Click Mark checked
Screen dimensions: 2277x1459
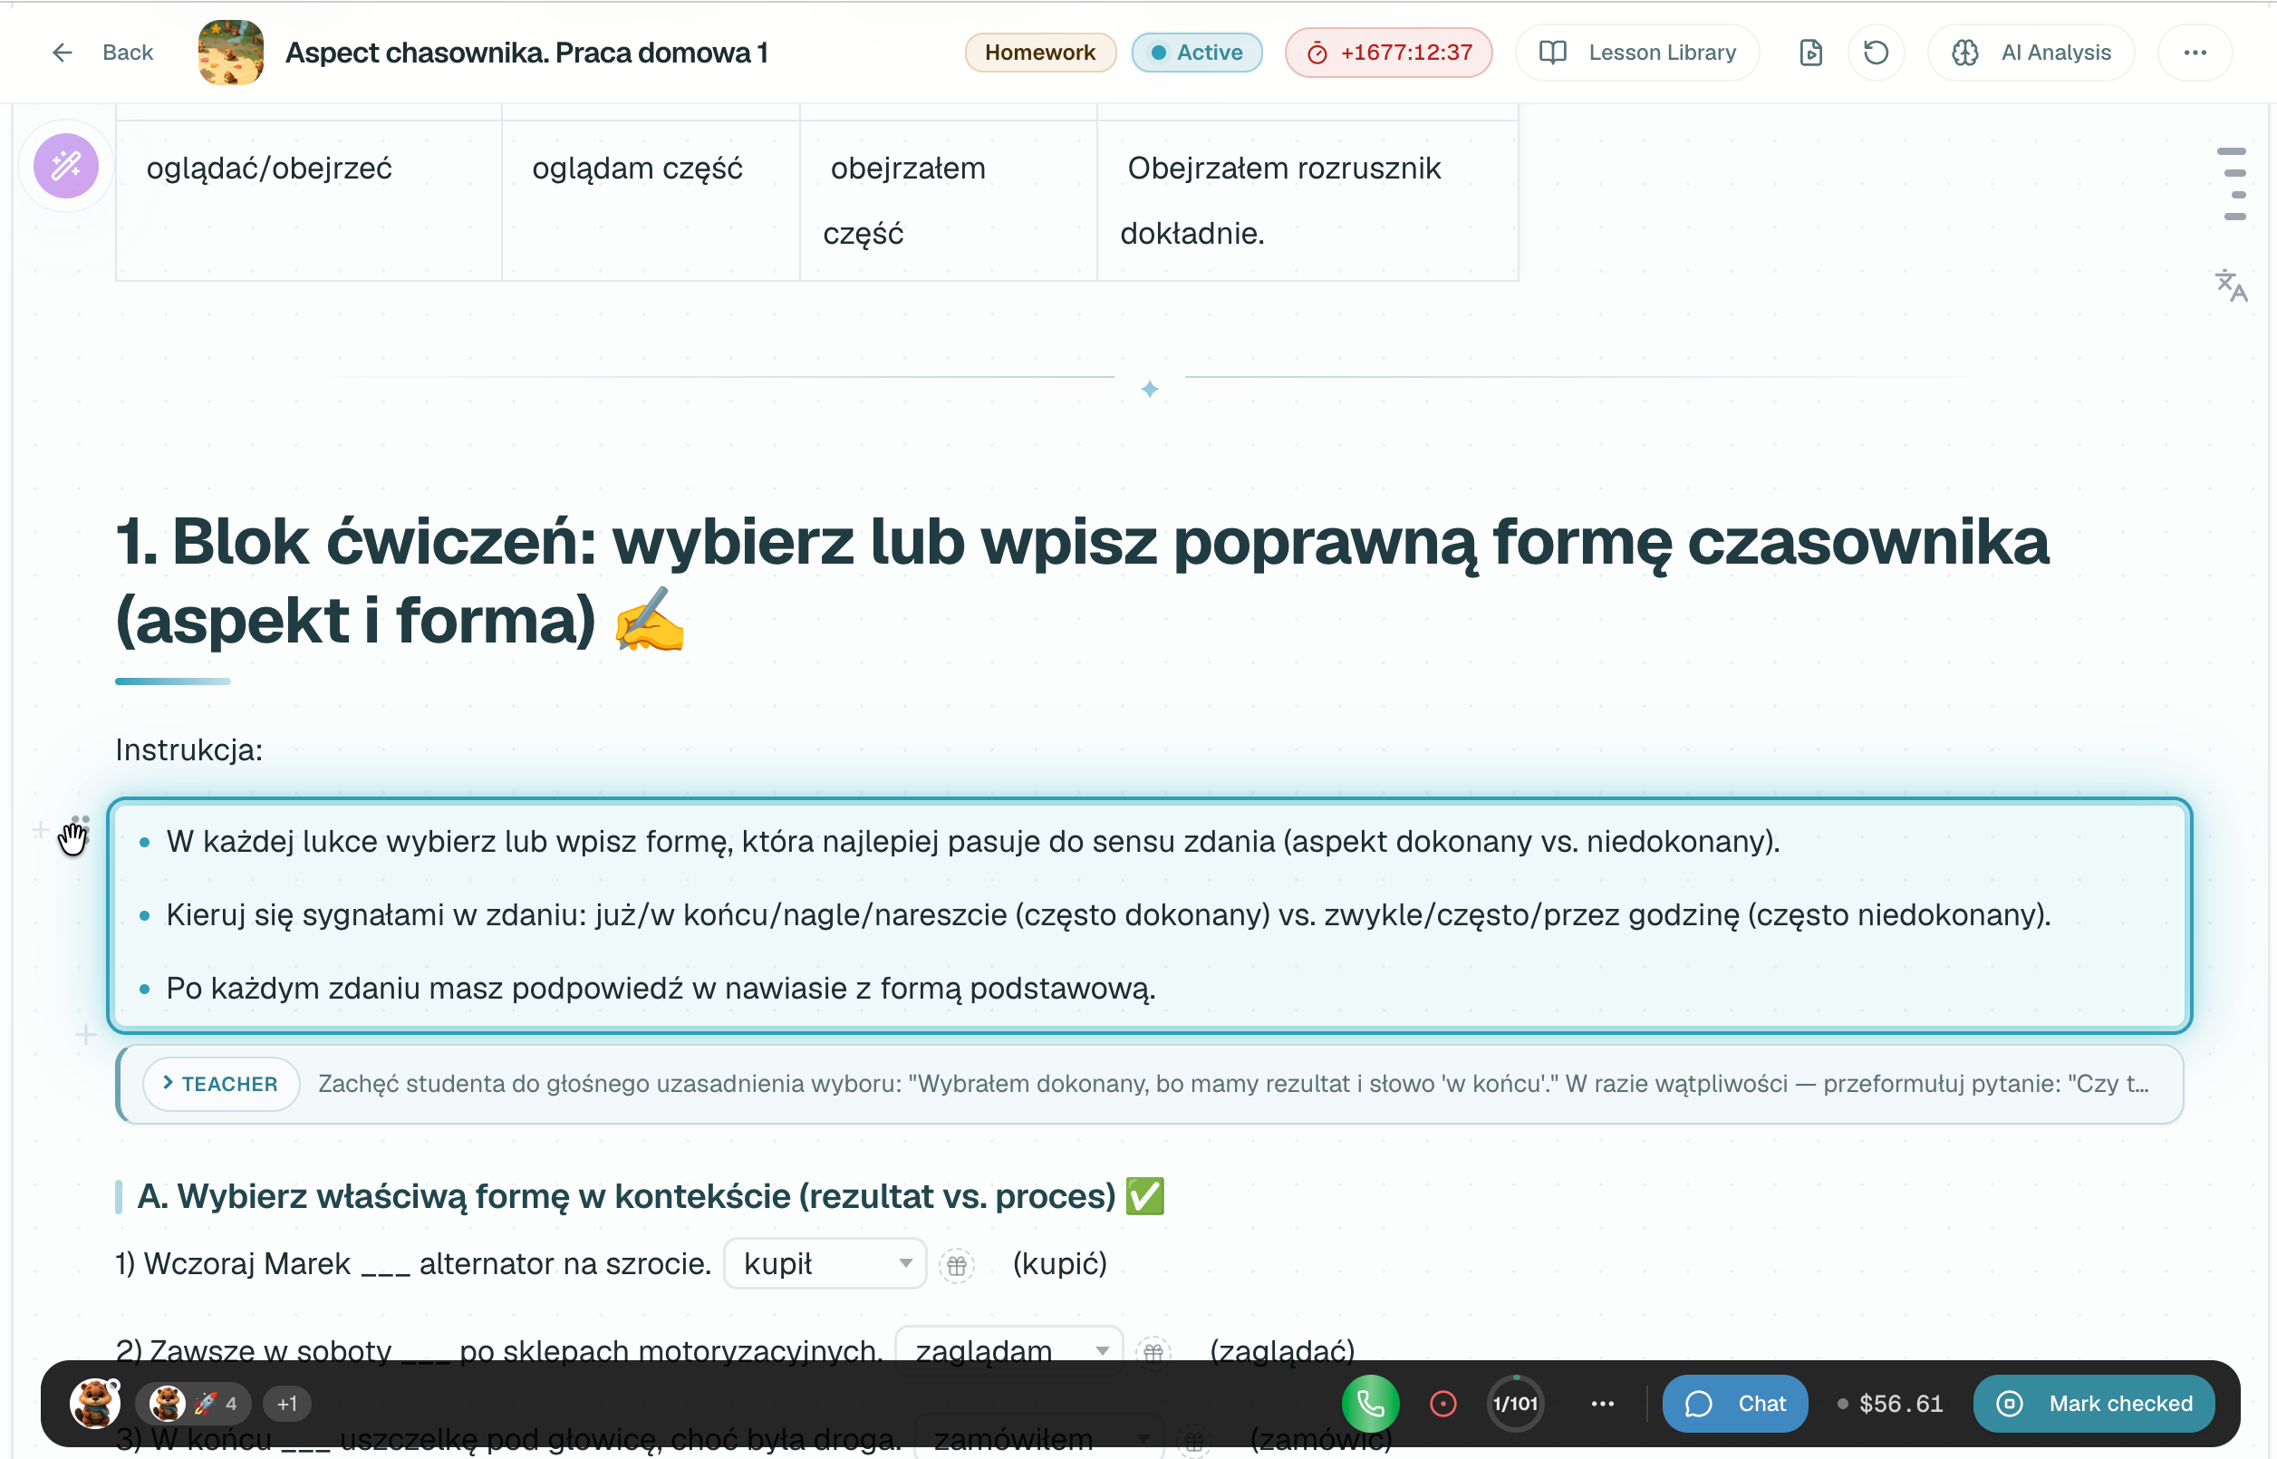(x=2094, y=1403)
